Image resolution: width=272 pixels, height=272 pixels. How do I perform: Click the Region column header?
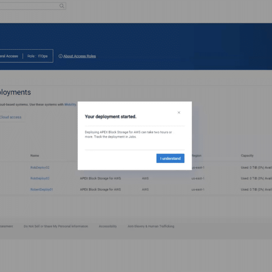tap(197, 155)
